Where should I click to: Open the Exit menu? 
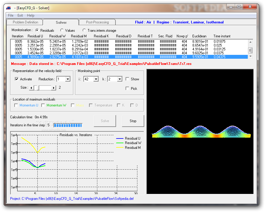click(20, 15)
